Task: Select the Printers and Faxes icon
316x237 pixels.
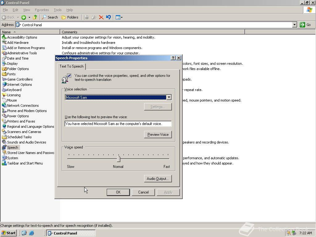Action: click(4, 121)
